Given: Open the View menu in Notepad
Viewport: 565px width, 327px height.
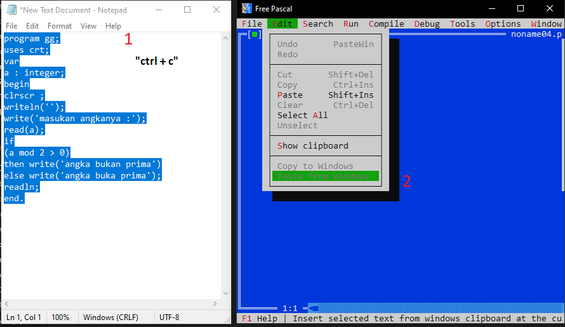Looking at the screenshot, I should pos(88,26).
